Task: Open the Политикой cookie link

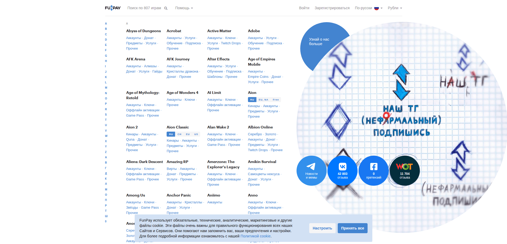Action: pos(255,236)
